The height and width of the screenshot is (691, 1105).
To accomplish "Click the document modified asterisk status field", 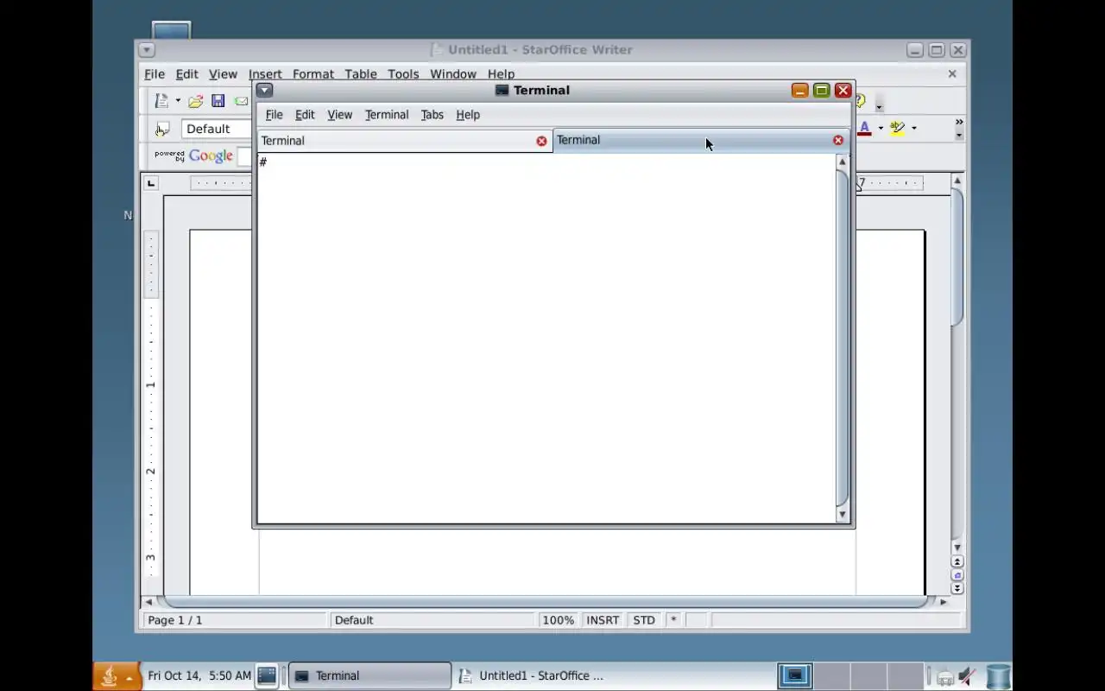I will pyautogui.click(x=673, y=620).
